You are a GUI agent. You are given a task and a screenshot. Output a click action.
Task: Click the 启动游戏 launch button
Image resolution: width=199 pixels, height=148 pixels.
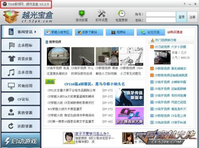tap(21, 141)
